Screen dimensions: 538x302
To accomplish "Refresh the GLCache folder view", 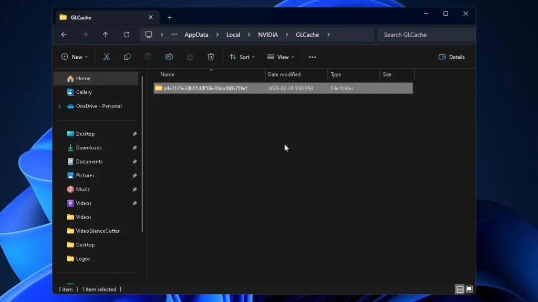I will point(126,35).
